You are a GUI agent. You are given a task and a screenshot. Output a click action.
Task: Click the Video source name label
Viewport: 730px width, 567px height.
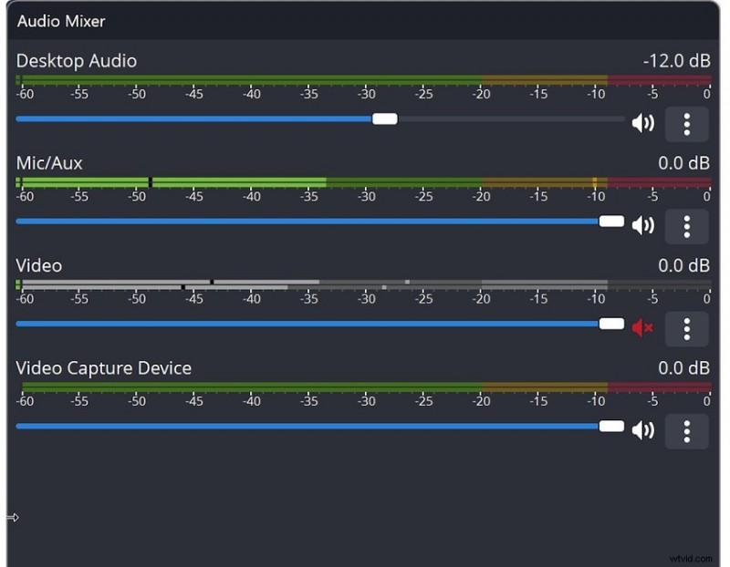pyautogui.click(x=37, y=265)
